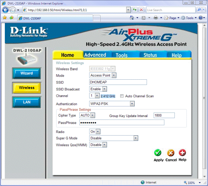Click the PassPhrase password field
Viewport: 208px width, 186px height.
coord(122,122)
